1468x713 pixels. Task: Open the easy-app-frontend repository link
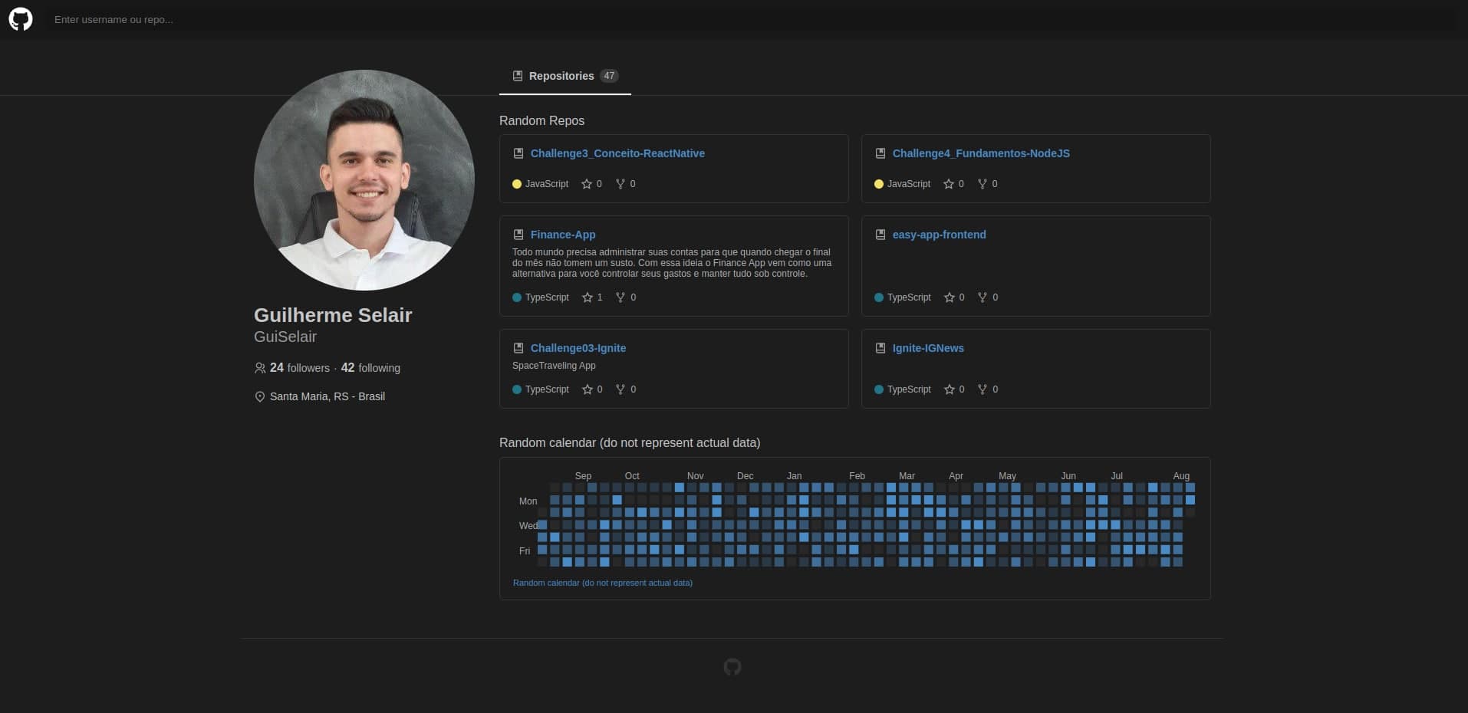pos(940,235)
